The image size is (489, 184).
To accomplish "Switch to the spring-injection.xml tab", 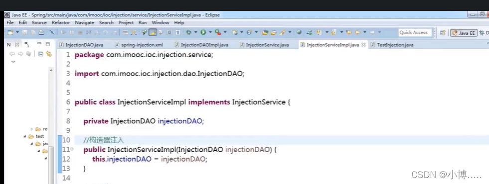I will point(139,45).
